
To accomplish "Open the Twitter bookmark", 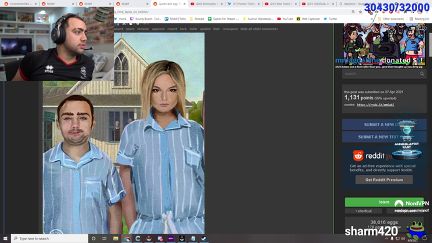I will pos(330,19).
